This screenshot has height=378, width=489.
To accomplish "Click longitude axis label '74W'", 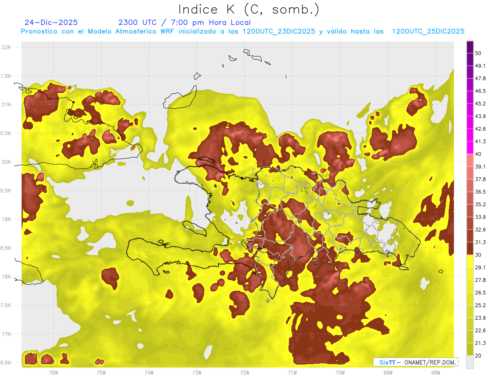I will point(149,373).
